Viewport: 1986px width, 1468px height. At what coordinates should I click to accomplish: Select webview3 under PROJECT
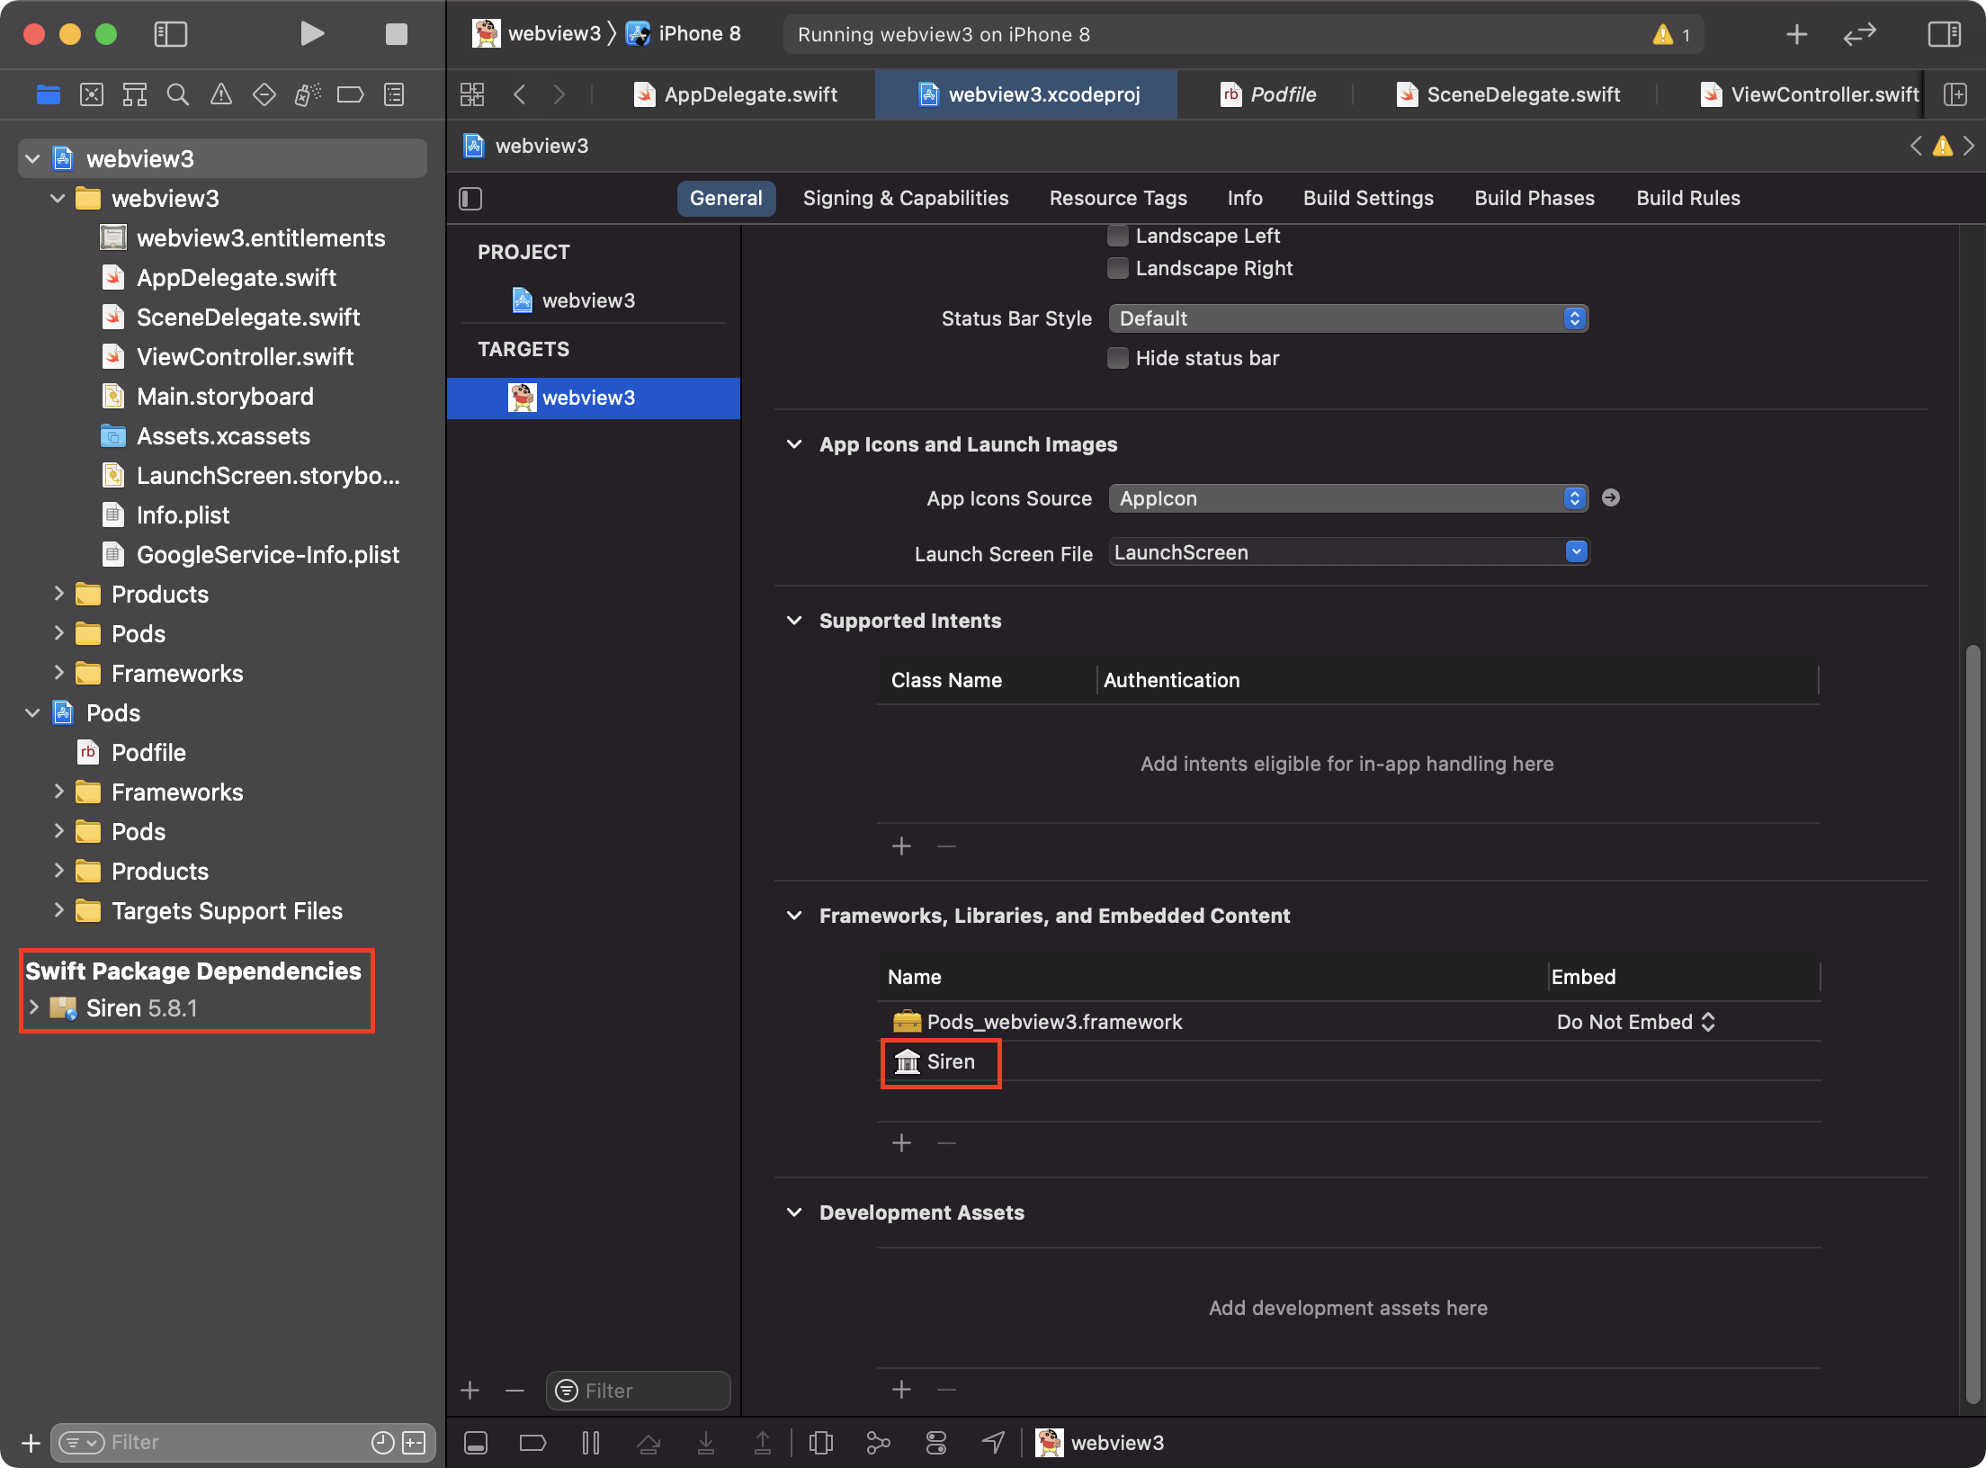pyautogui.click(x=587, y=300)
